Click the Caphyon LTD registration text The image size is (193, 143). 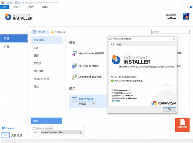pos(125,91)
